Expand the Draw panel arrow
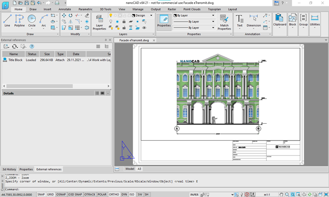This screenshot has width=329, height=197. [57, 34]
